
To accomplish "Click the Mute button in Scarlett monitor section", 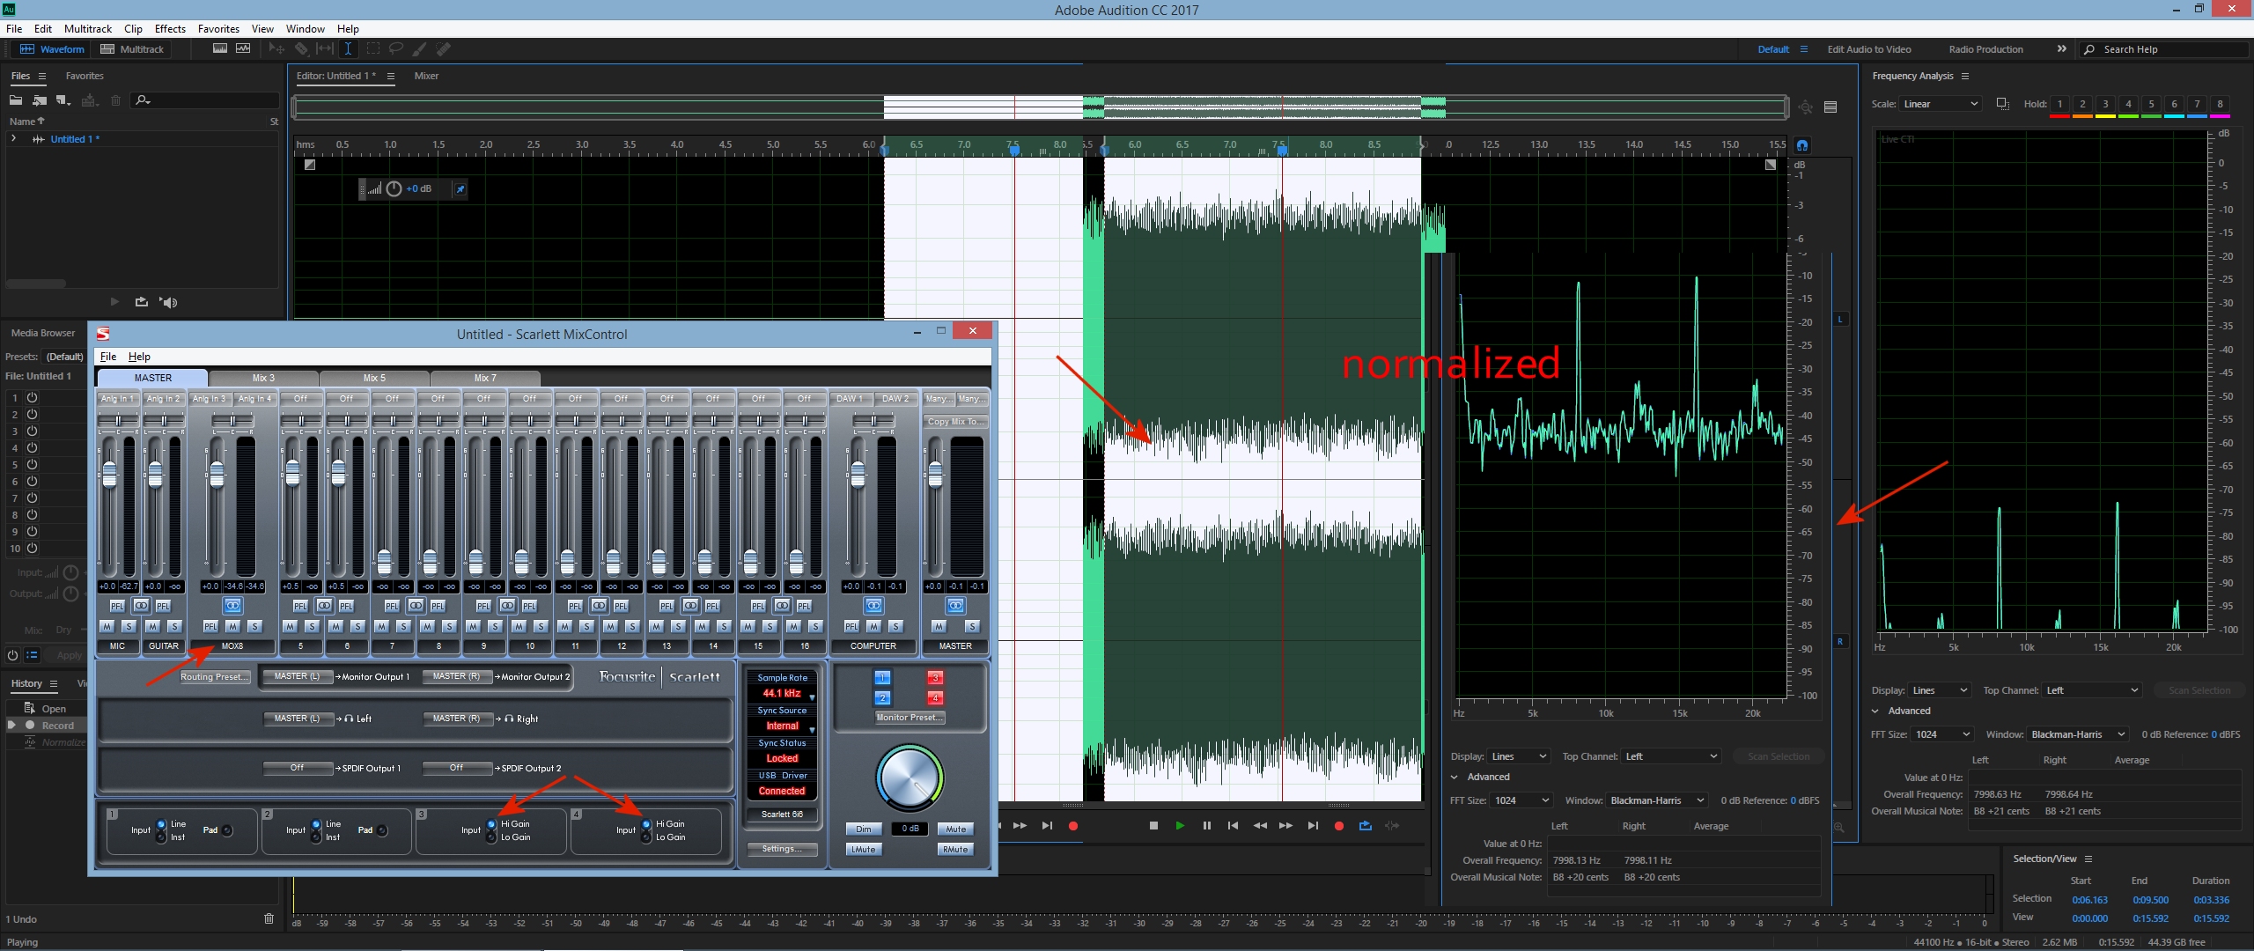I will (955, 829).
